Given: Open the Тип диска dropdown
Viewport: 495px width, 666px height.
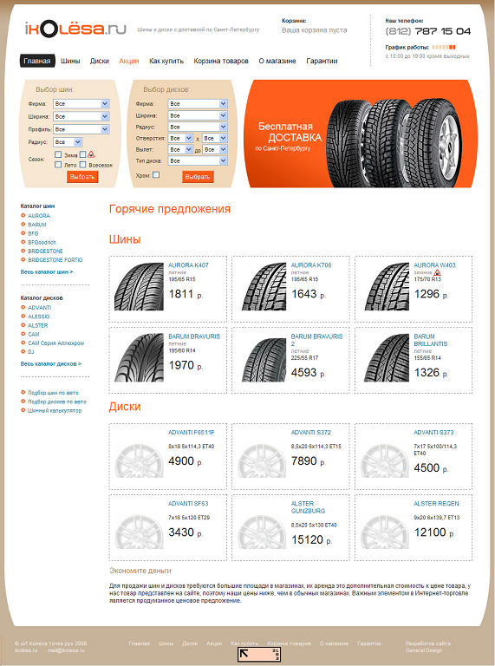Looking at the screenshot, I should [198, 161].
